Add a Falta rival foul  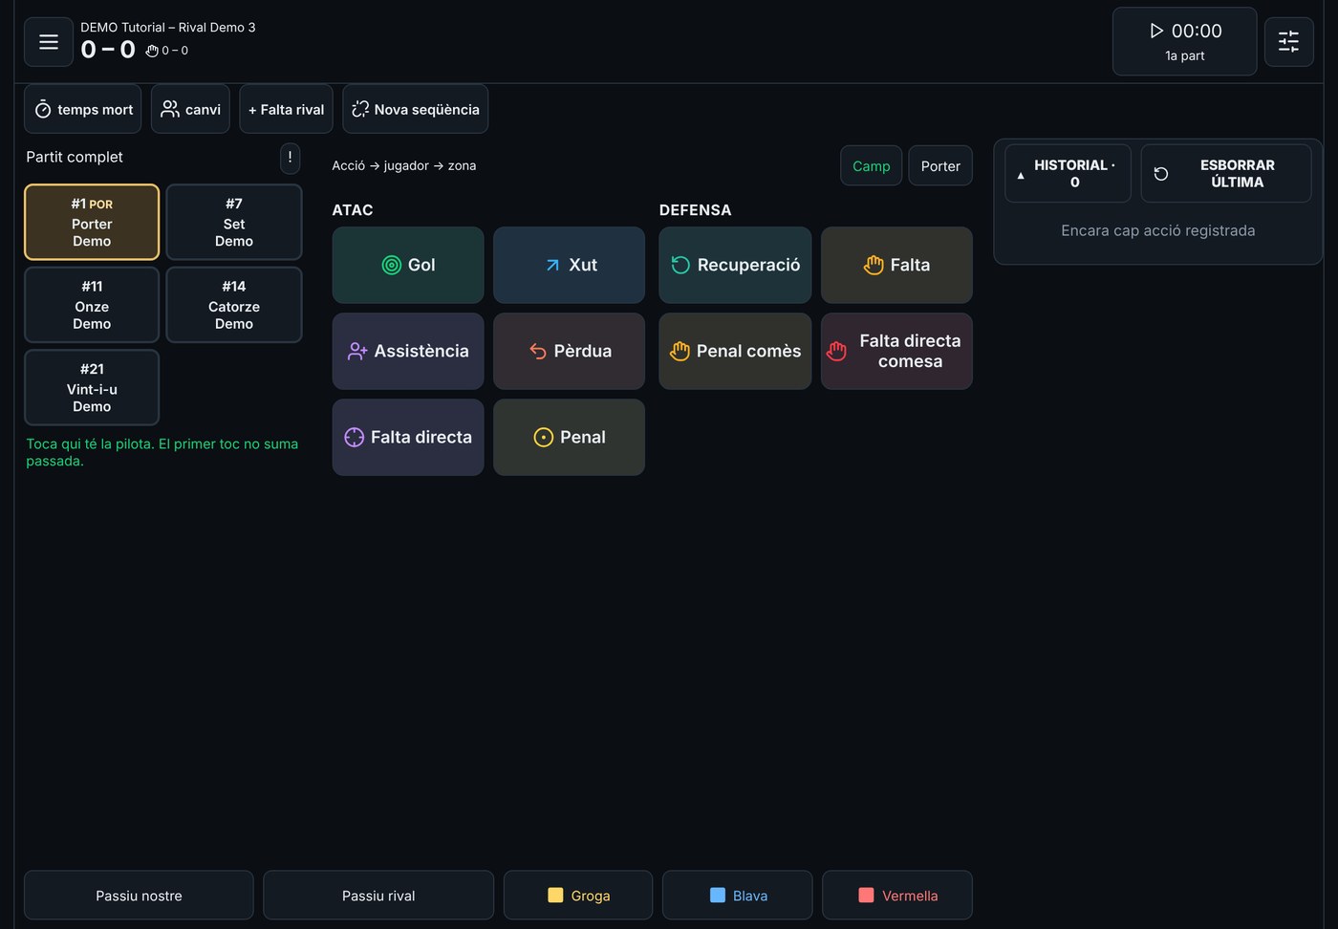(x=286, y=109)
